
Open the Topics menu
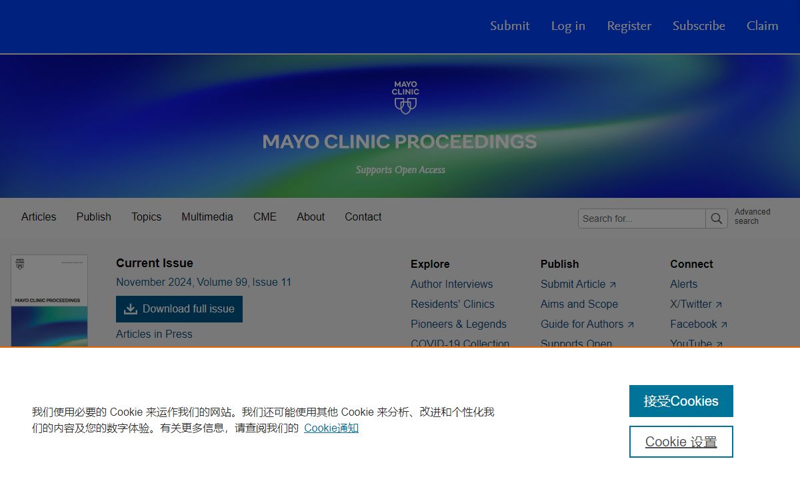(146, 217)
